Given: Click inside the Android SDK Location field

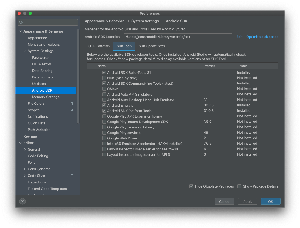Looking at the screenshot, I should click(178, 37).
